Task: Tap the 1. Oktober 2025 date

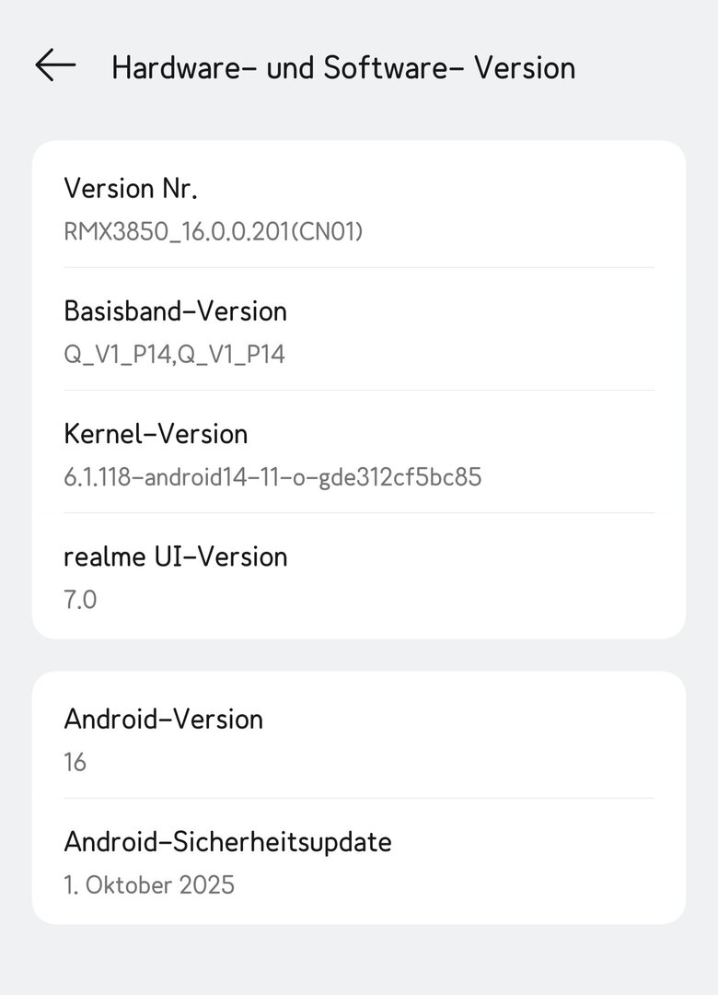Action: pyautogui.click(x=149, y=885)
